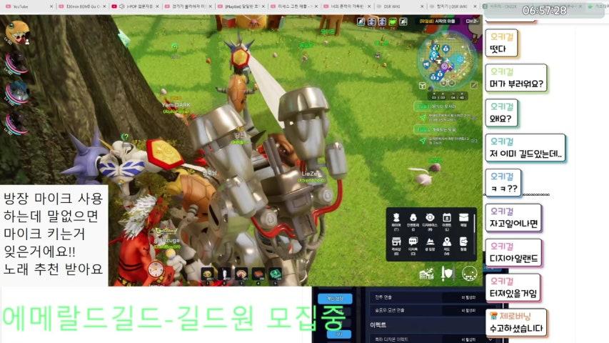The width and height of the screenshot is (609, 343).
Task: Open the mail envelope icon
Action: tap(464, 218)
